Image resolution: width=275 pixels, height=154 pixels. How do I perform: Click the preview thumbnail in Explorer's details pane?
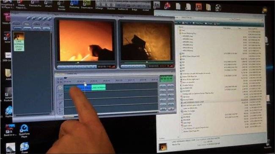[163, 147]
